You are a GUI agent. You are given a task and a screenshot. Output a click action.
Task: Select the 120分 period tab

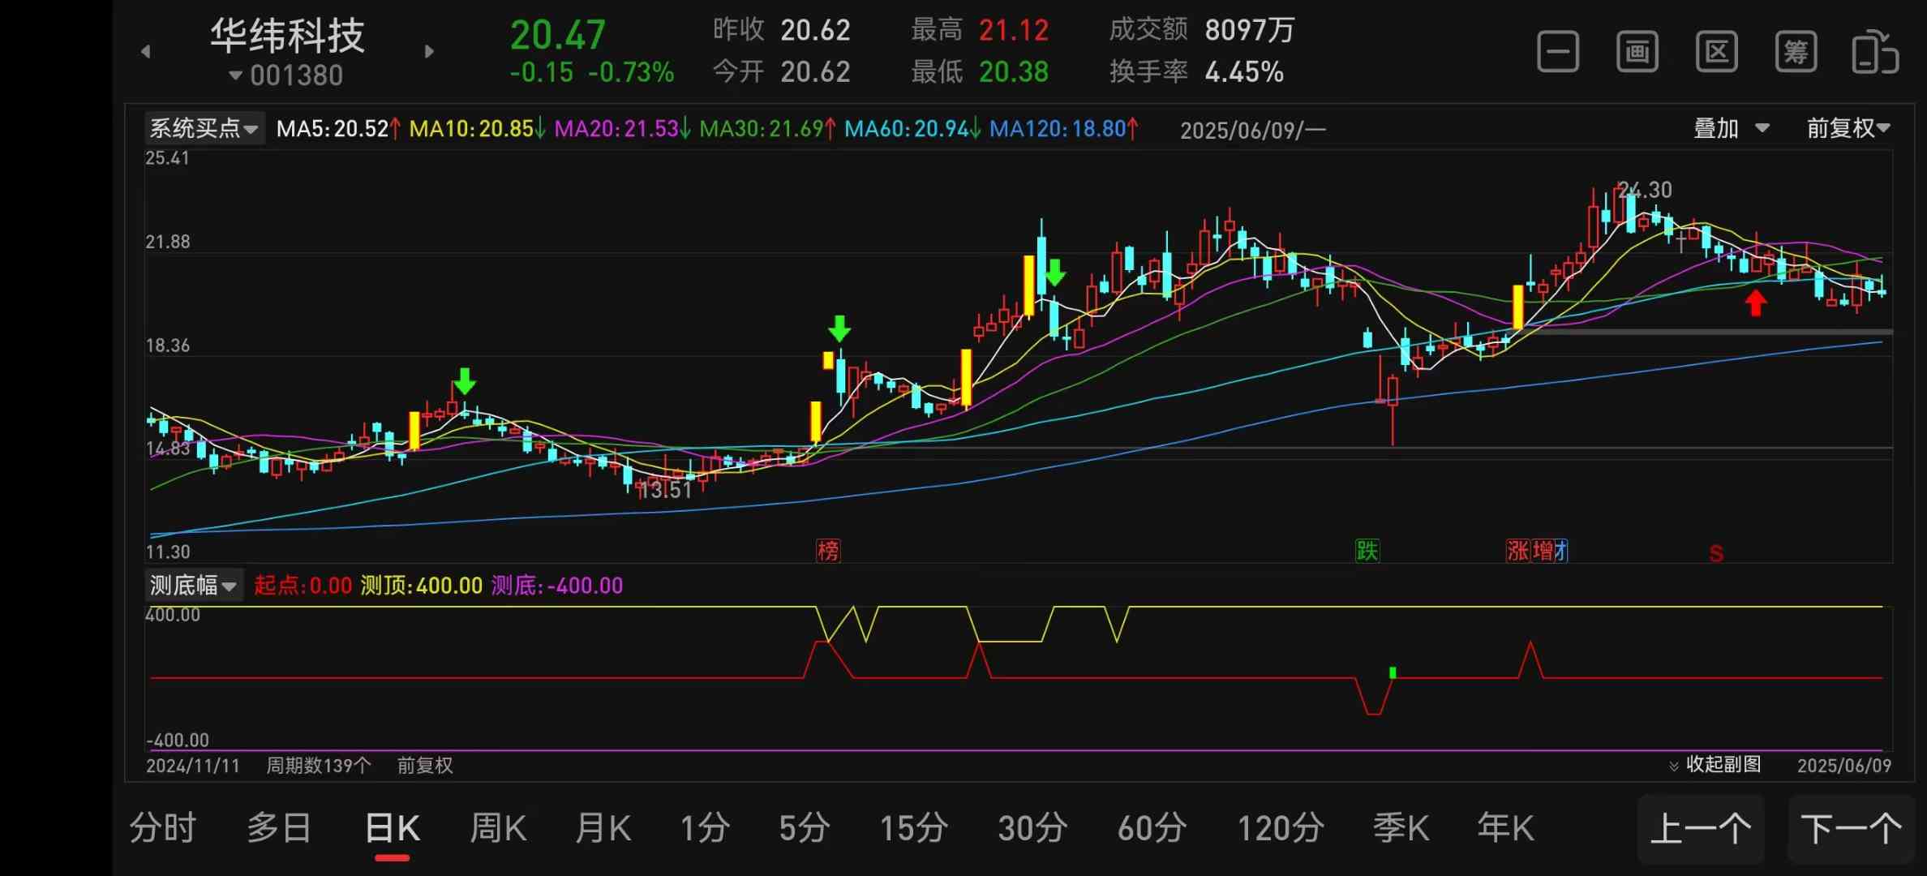pyautogui.click(x=1281, y=828)
